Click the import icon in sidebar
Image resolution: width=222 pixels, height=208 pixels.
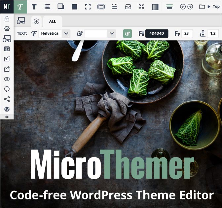pyautogui.click(x=7, y=59)
